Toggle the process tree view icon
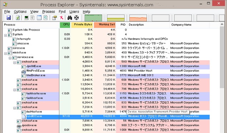This screenshot has width=227, height=133. (33, 18)
